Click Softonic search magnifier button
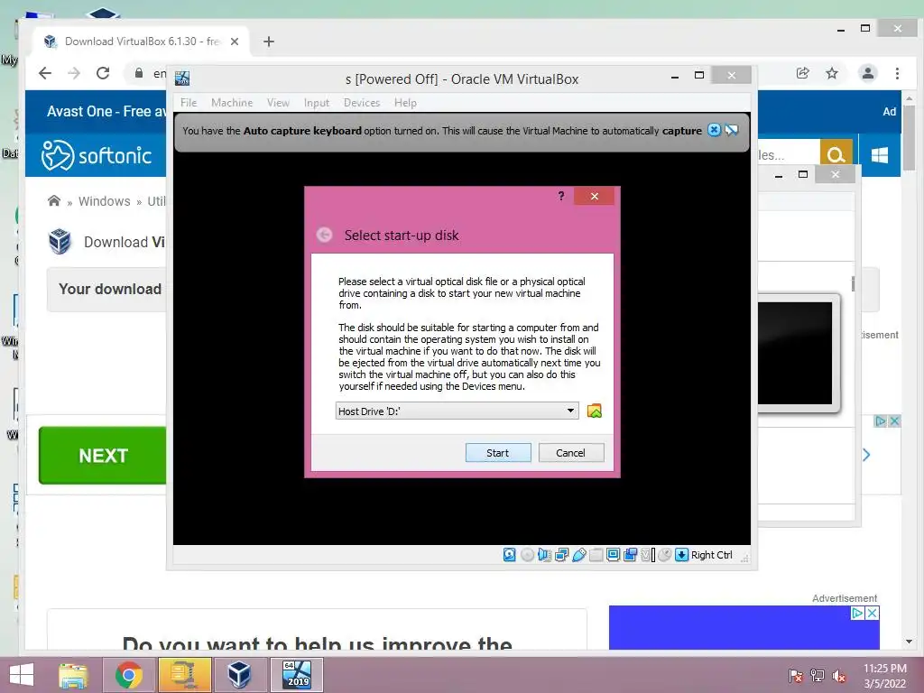 [836, 155]
